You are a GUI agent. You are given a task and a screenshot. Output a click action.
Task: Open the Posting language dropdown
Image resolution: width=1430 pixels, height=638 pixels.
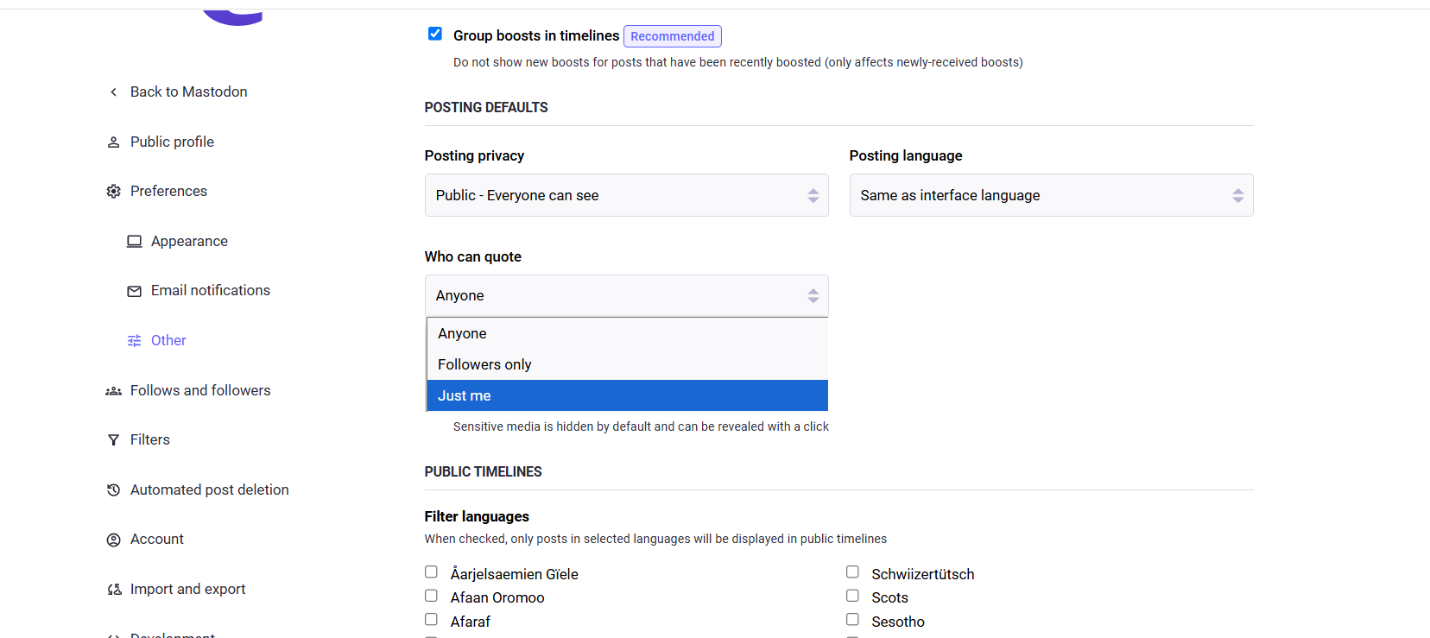1051,195
